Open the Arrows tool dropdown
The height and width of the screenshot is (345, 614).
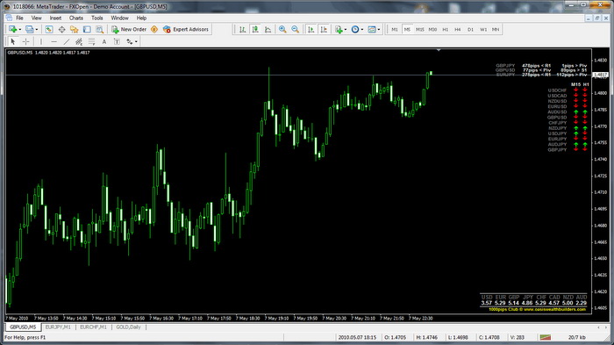coord(136,41)
